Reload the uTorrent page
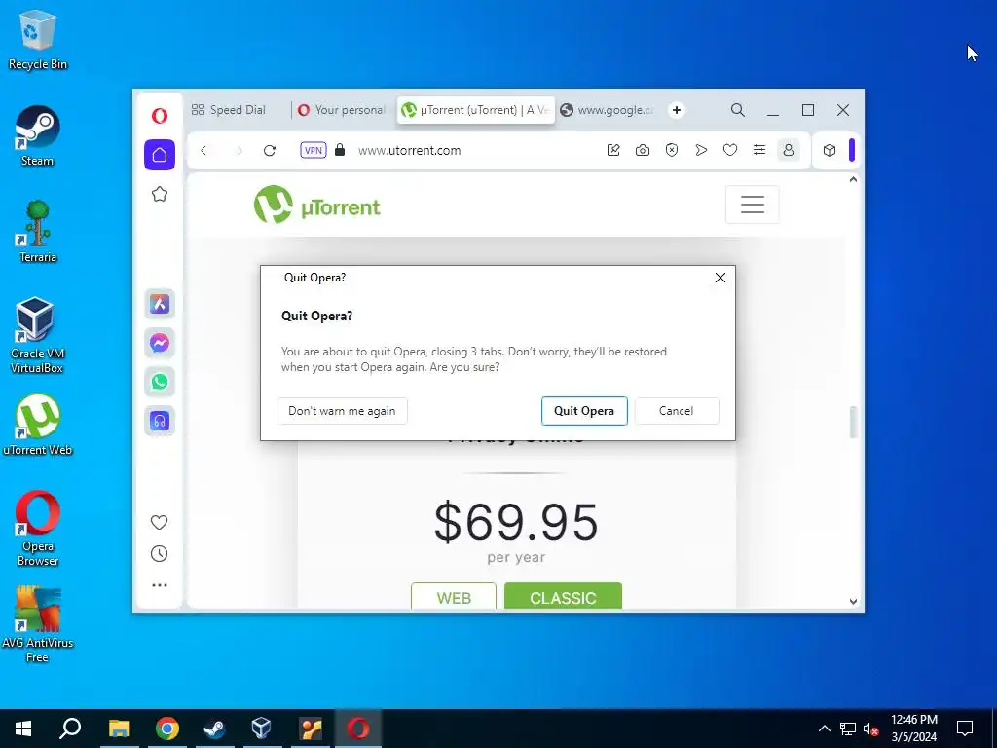The width and height of the screenshot is (997, 748). tap(270, 151)
